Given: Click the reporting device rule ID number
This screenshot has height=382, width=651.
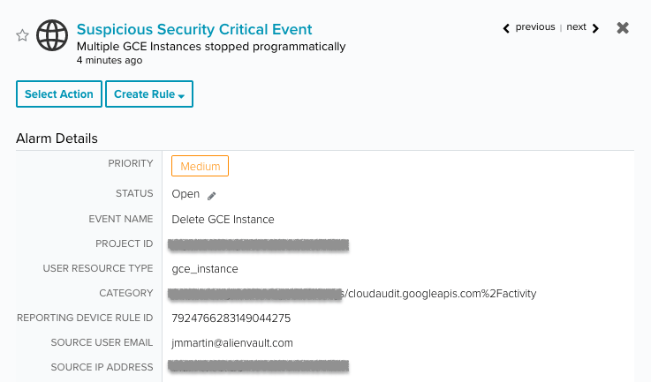Looking at the screenshot, I should 231,318.
